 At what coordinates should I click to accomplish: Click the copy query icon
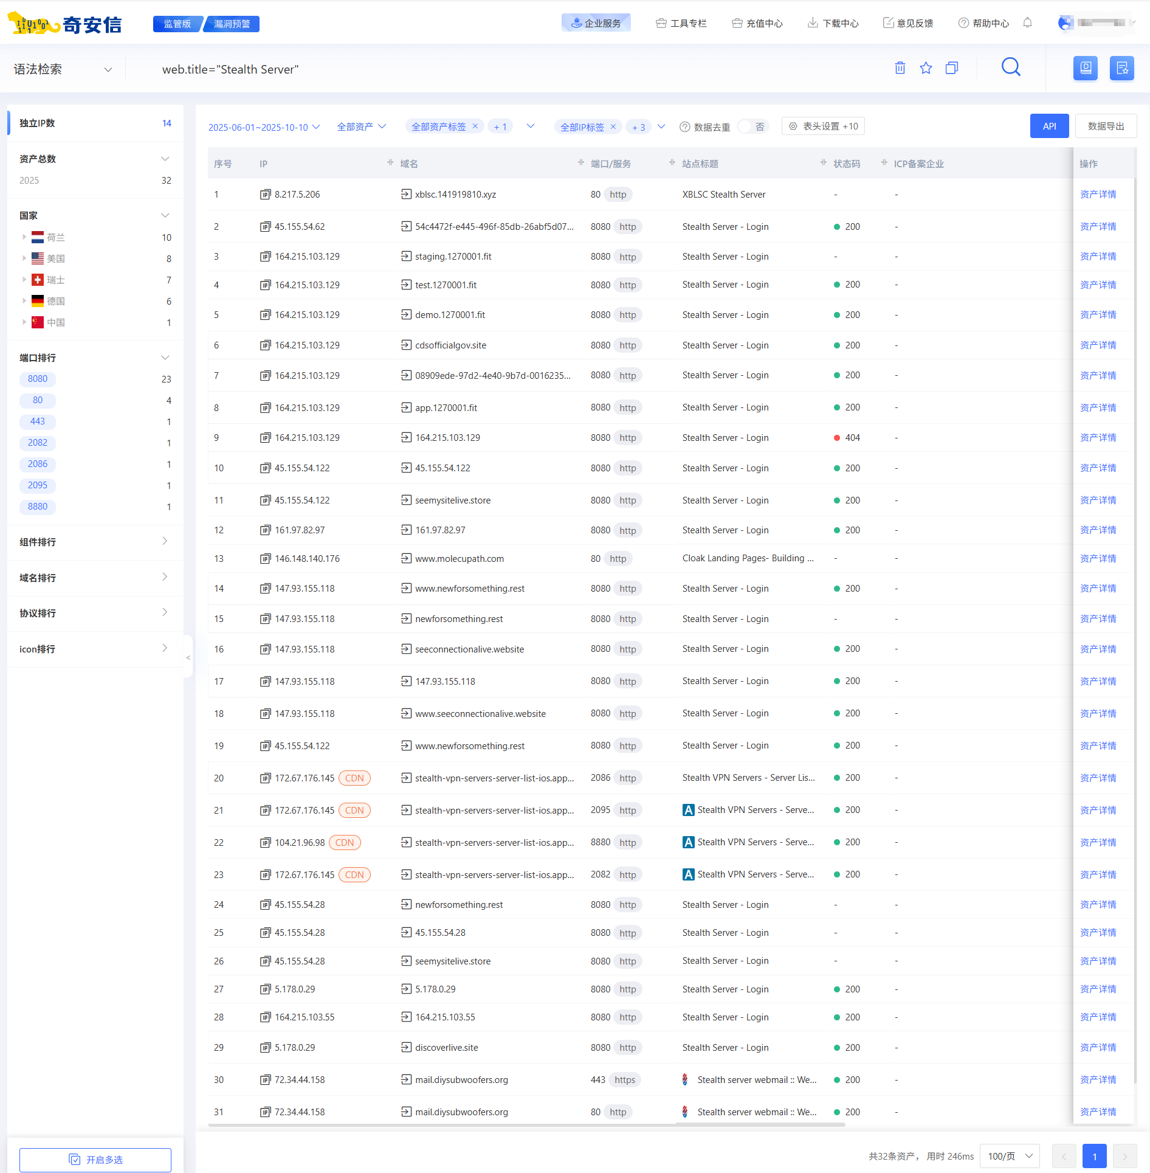click(952, 68)
